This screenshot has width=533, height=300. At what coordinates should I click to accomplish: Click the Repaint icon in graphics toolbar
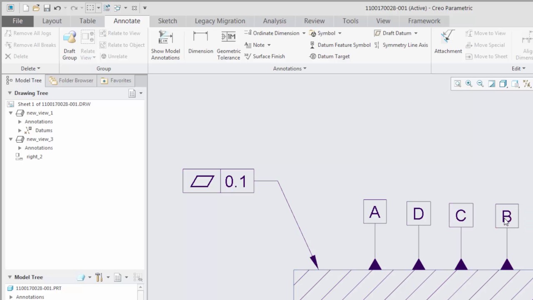pos(491,84)
